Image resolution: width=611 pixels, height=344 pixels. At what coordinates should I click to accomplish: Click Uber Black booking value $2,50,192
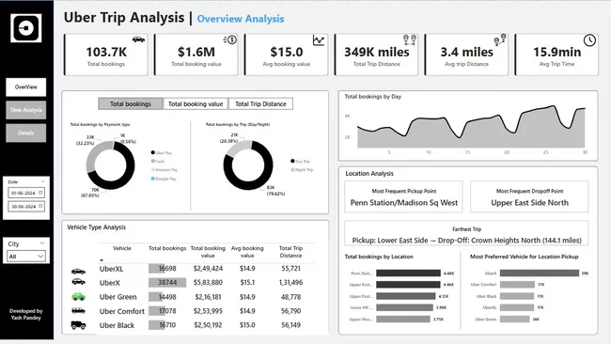(x=208, y=325)
